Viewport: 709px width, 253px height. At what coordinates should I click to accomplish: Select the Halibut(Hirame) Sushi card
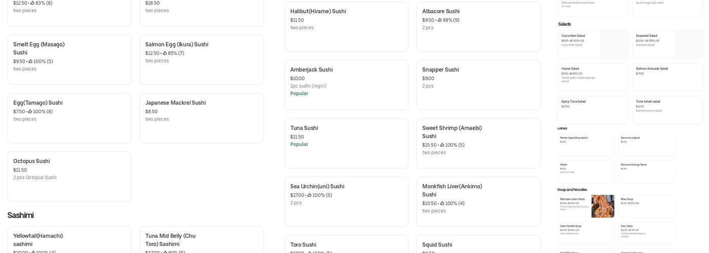[346, 26]
